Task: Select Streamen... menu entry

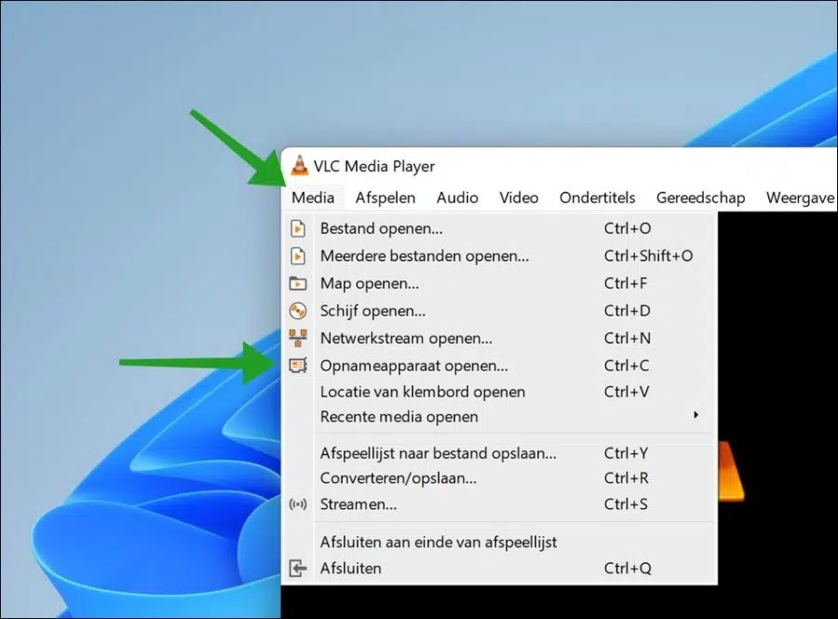Action: point(499,505)
